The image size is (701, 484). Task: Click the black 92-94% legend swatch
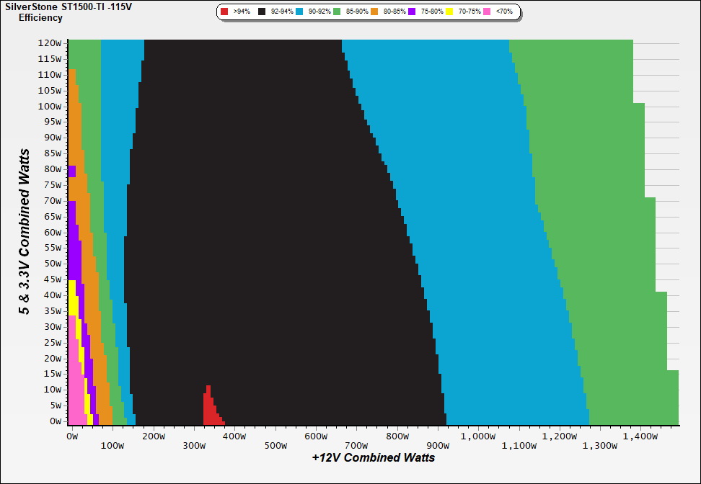pos(263,12)
